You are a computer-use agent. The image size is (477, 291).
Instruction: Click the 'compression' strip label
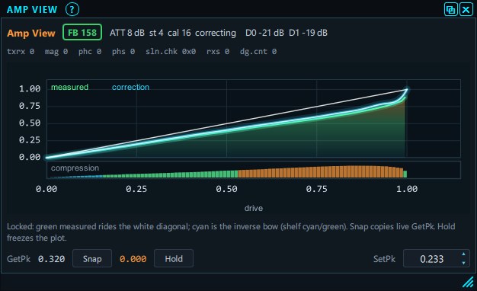[x=75, y=168]
